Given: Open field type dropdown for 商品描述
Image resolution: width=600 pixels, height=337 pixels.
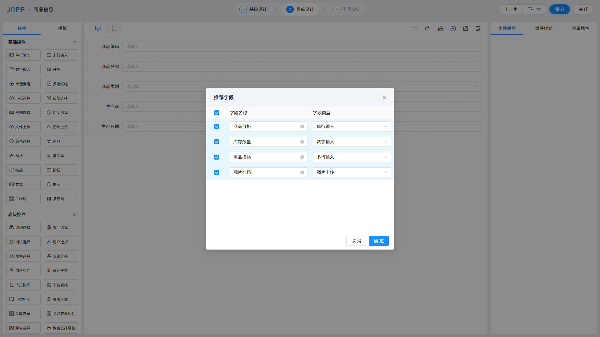Looking at the screenshot, I should [352, 157].
